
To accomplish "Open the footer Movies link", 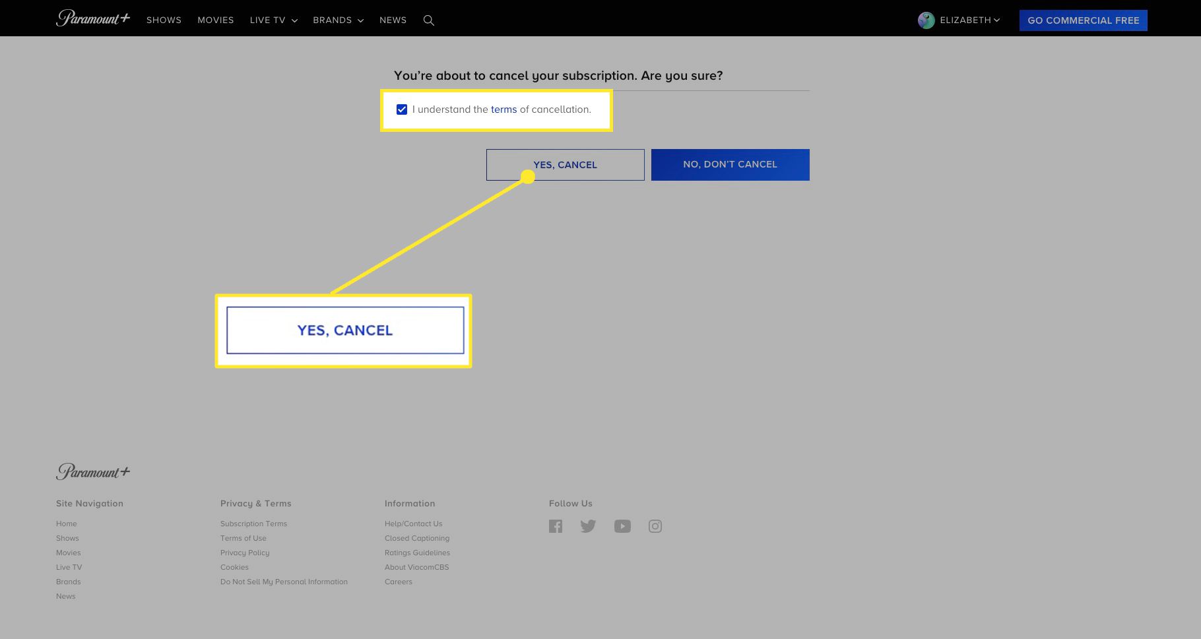I will pos(69,553).
